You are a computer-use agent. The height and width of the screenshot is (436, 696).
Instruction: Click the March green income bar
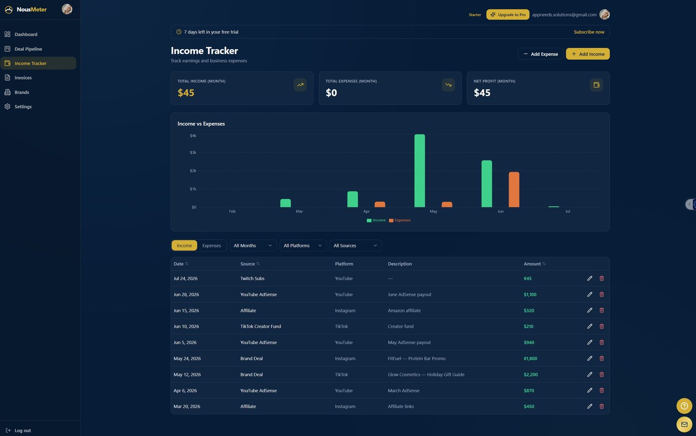click(285, 203)
